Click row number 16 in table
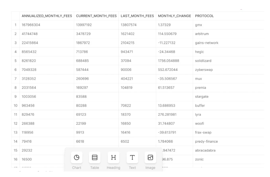The width and height of the screenshot is (270, 177). 15,159
